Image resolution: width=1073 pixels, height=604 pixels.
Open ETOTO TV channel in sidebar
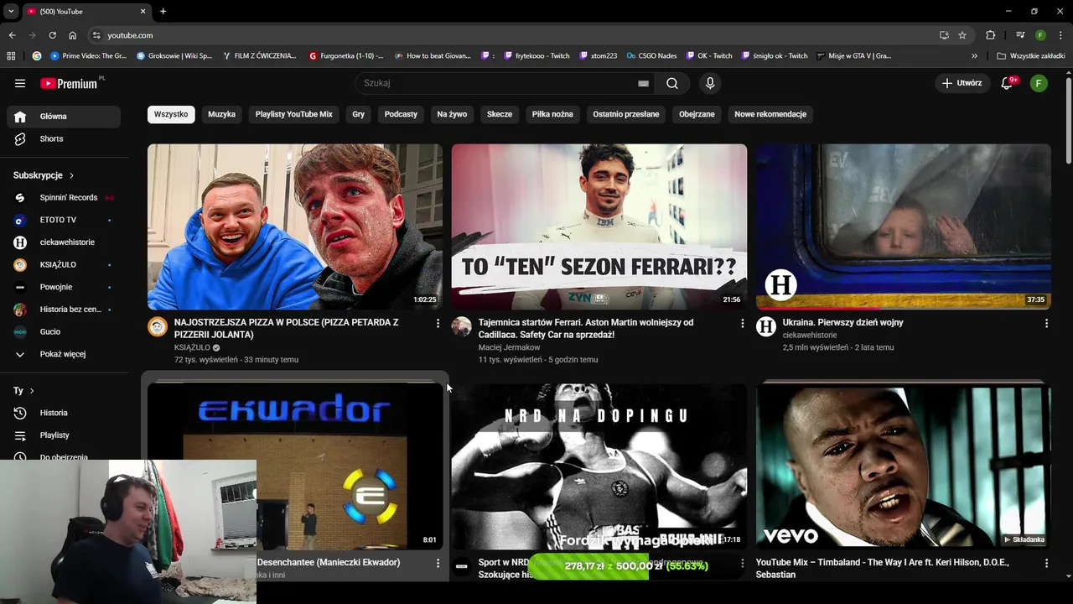[64, 220]
